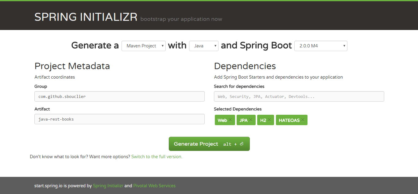Viewport: 418px width, 194px height.
Task: Click the JPA dependency tag label
Action: click(243, 120)
